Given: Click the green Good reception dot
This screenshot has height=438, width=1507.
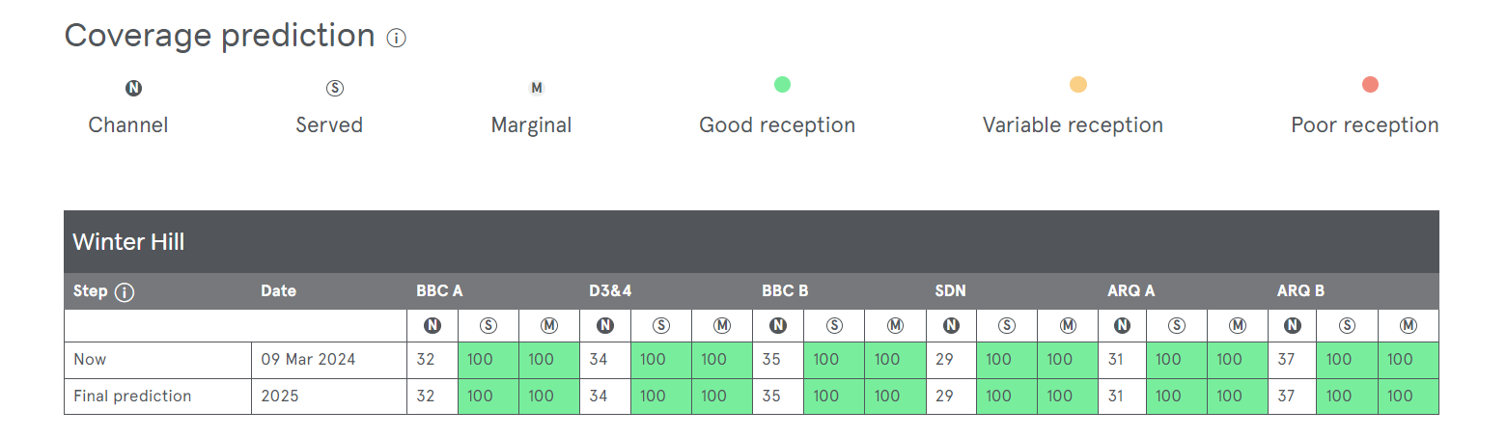Looking at the screenshot, I should (782, 85).
